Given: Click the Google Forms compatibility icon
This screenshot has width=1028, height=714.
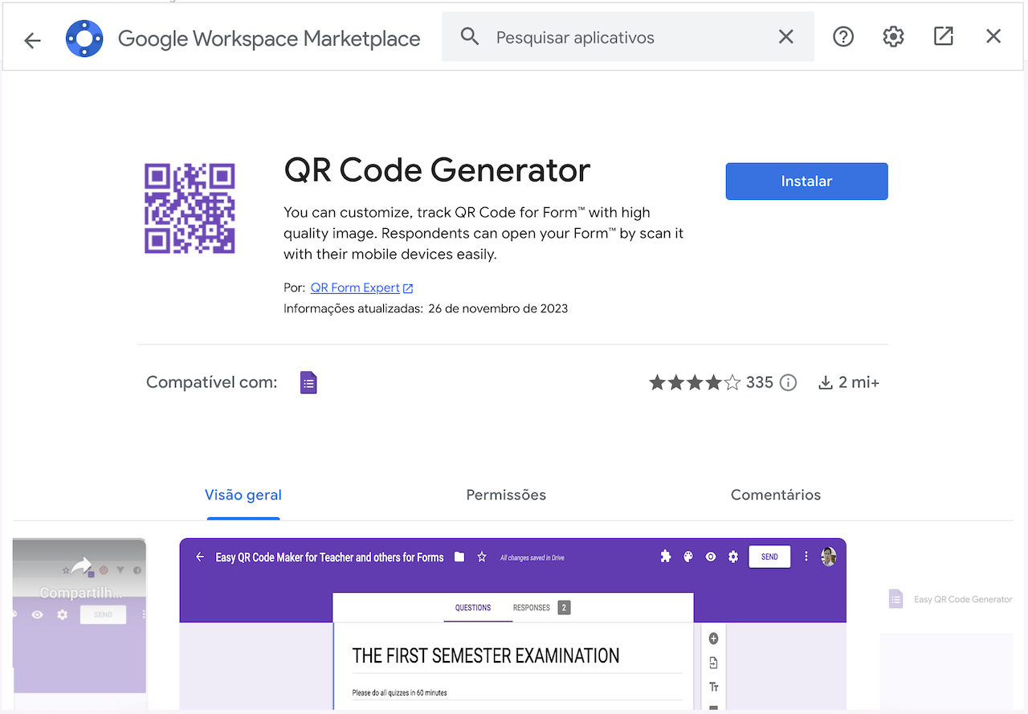Looking at the screenshot, I should coord(308,382).
